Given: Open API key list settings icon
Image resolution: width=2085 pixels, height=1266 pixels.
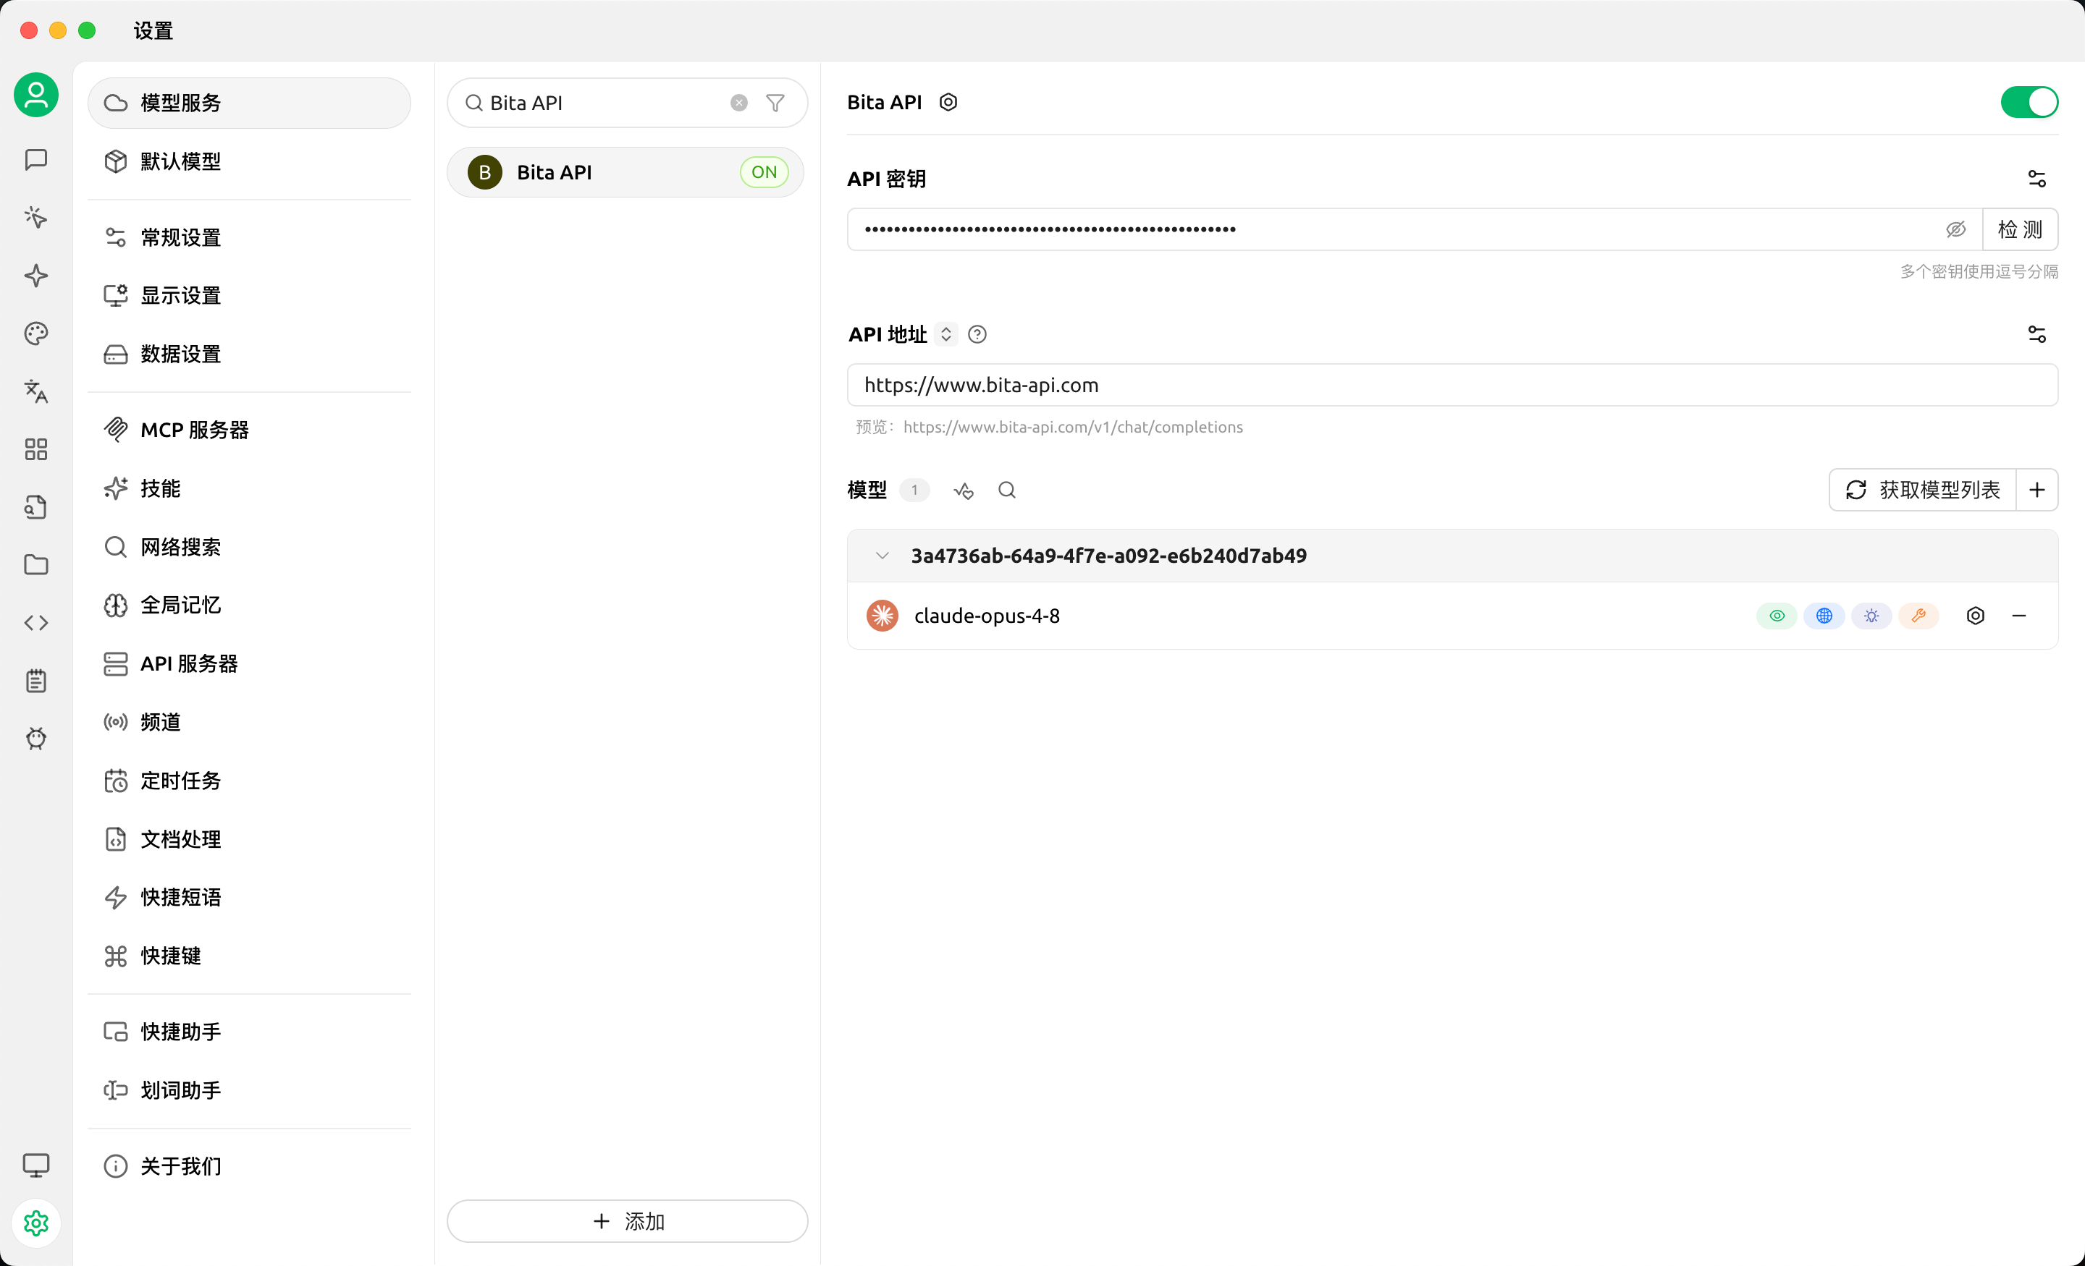Looking at the screenshot, I should [x=2036, y=179].
